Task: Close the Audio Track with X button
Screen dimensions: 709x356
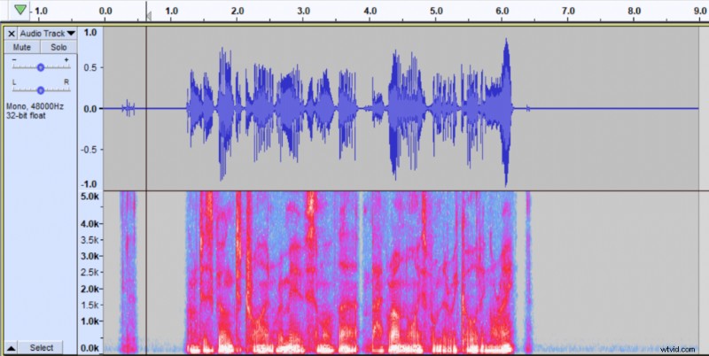Action: pyautogui.click(x=12, y=34)
